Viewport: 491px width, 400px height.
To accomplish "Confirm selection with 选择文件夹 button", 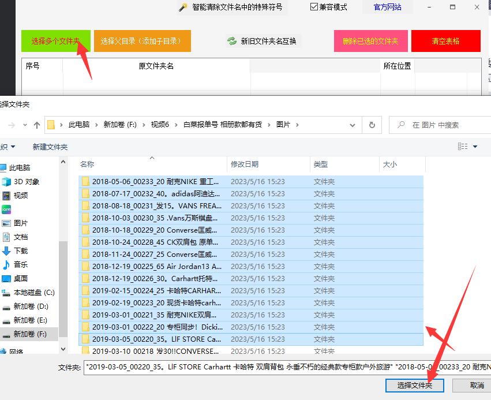I will 414,386.
